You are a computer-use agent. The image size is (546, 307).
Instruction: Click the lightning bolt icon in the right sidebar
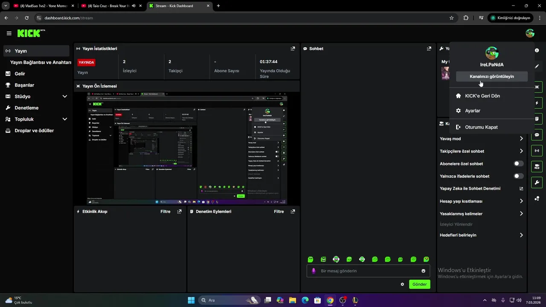[537, 103]
